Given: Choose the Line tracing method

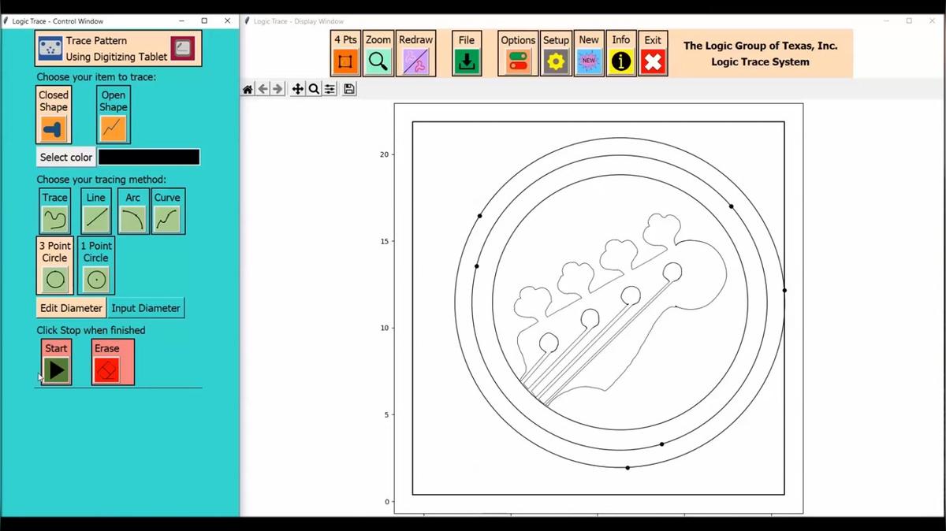Looking at the screenshot, I should click(96, 211).
